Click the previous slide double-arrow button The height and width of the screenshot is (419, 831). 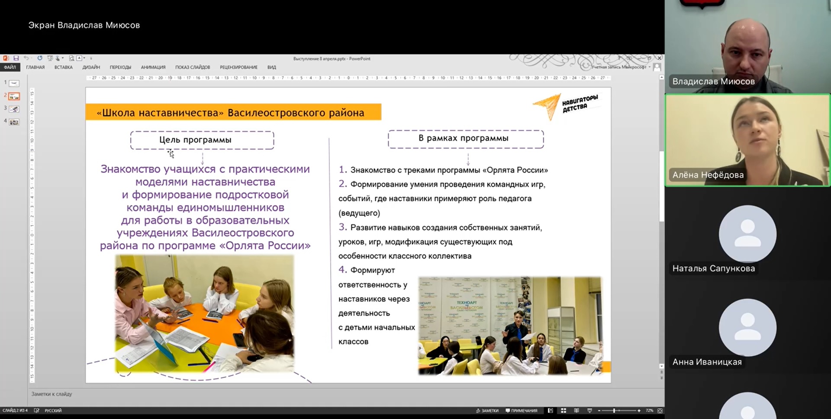(661, 372)
